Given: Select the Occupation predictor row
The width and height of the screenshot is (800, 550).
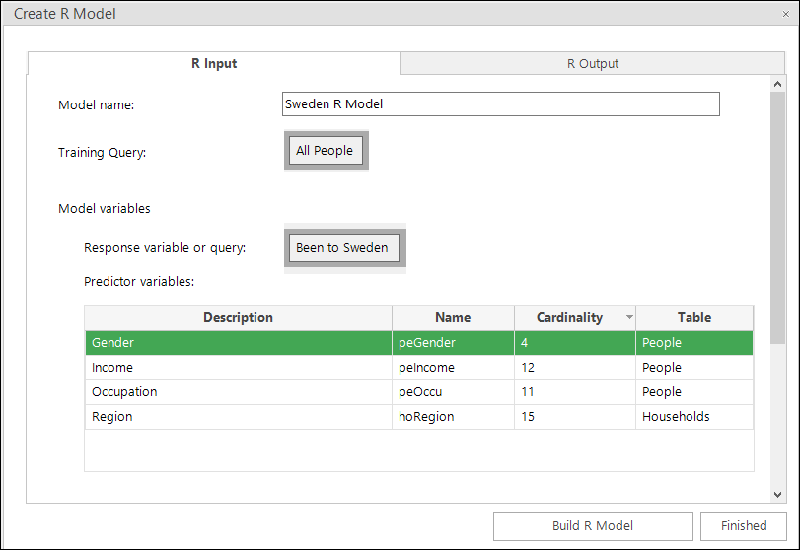Looking at the screenshot, I should [x=419, y=392].
